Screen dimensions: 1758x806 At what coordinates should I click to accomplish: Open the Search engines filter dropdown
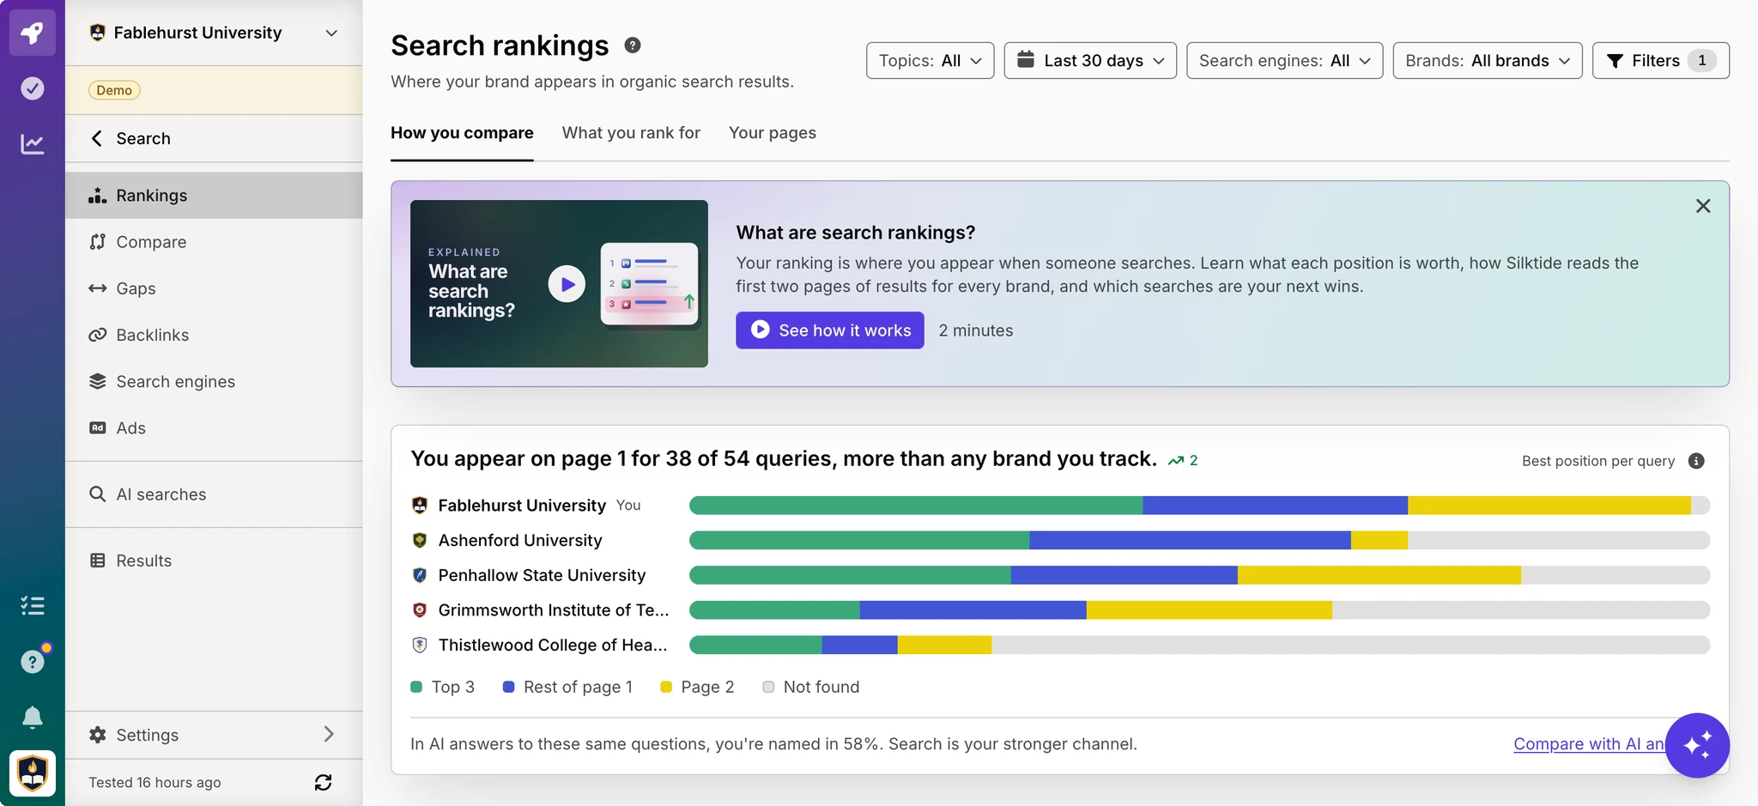pyautogui.click(x=1284, y=61)
